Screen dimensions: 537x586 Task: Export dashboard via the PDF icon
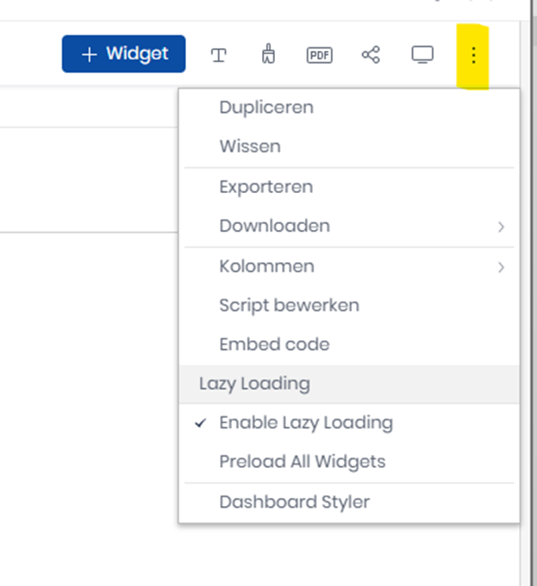click(x=319, y=55)
